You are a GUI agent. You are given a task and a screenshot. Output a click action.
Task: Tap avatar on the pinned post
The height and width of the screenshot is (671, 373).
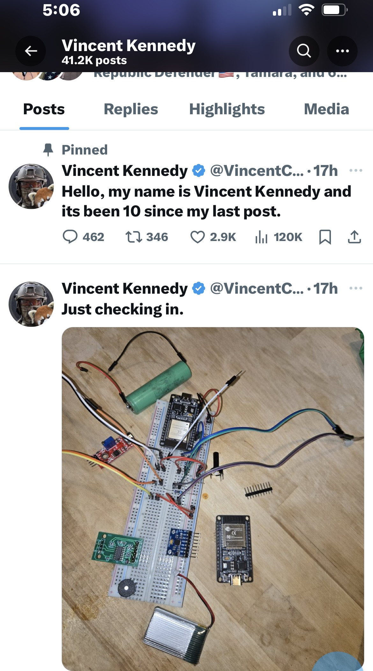31,186
